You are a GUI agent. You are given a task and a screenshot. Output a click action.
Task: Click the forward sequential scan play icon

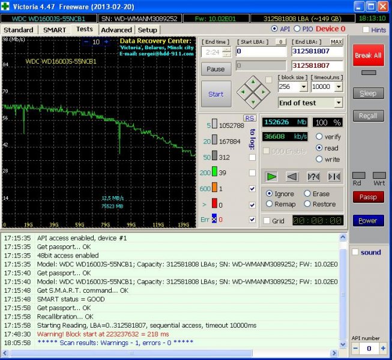[x=272, y=176]
